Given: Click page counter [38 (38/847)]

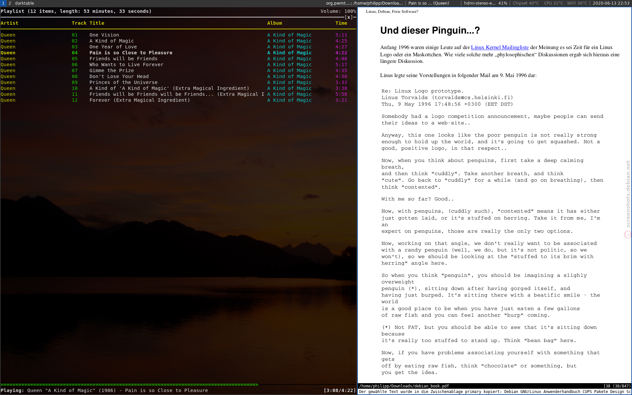Looking at the screenshot, I should click(617, 386).
